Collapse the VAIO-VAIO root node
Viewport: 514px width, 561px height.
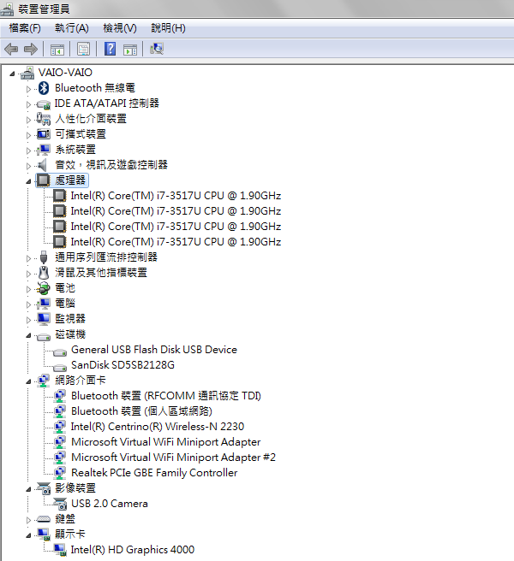12,74
